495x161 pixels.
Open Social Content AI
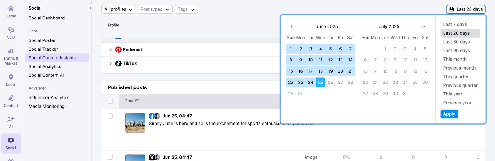[x=46, y=75]
